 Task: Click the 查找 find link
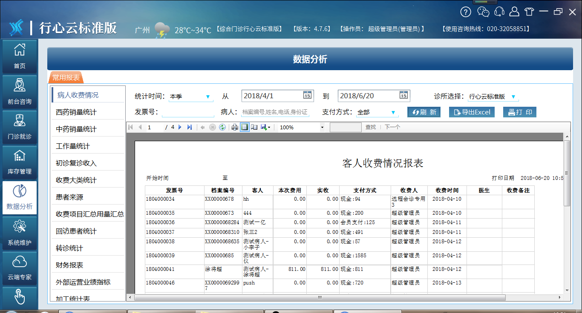(371, 127)
